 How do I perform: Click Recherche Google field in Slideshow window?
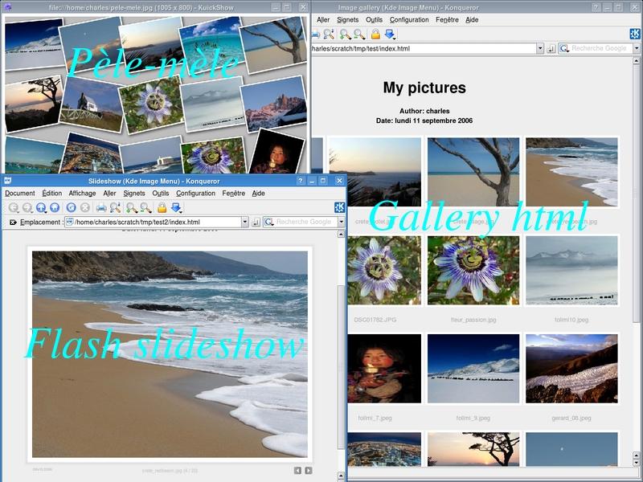coord(304,223)
